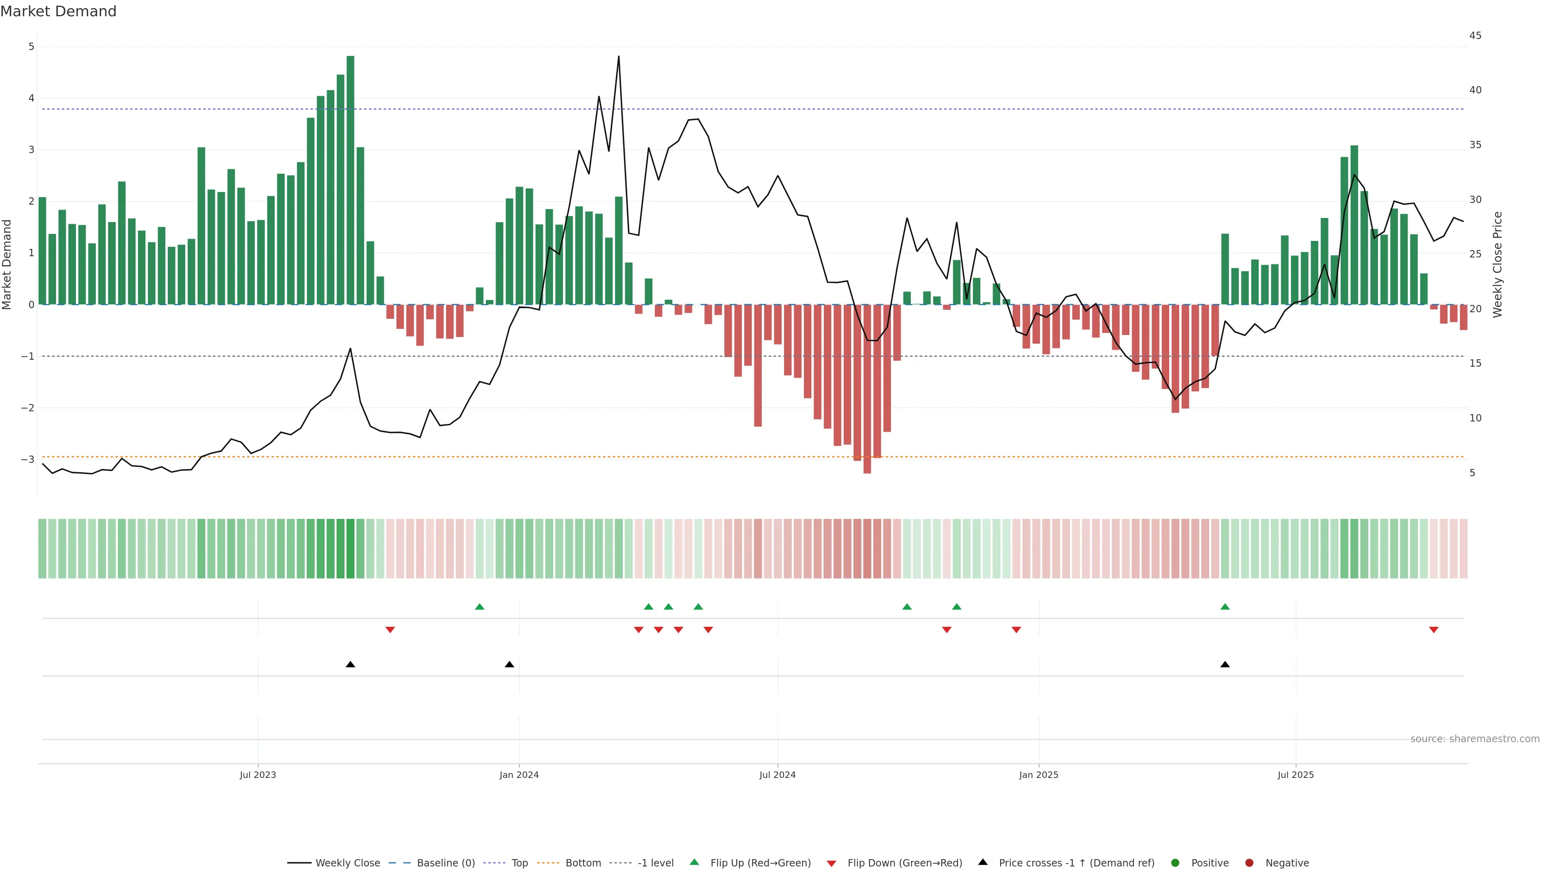The image size is (1560, 877).
Task: Click the tallest green demand bar
Action: pos(350,181)
